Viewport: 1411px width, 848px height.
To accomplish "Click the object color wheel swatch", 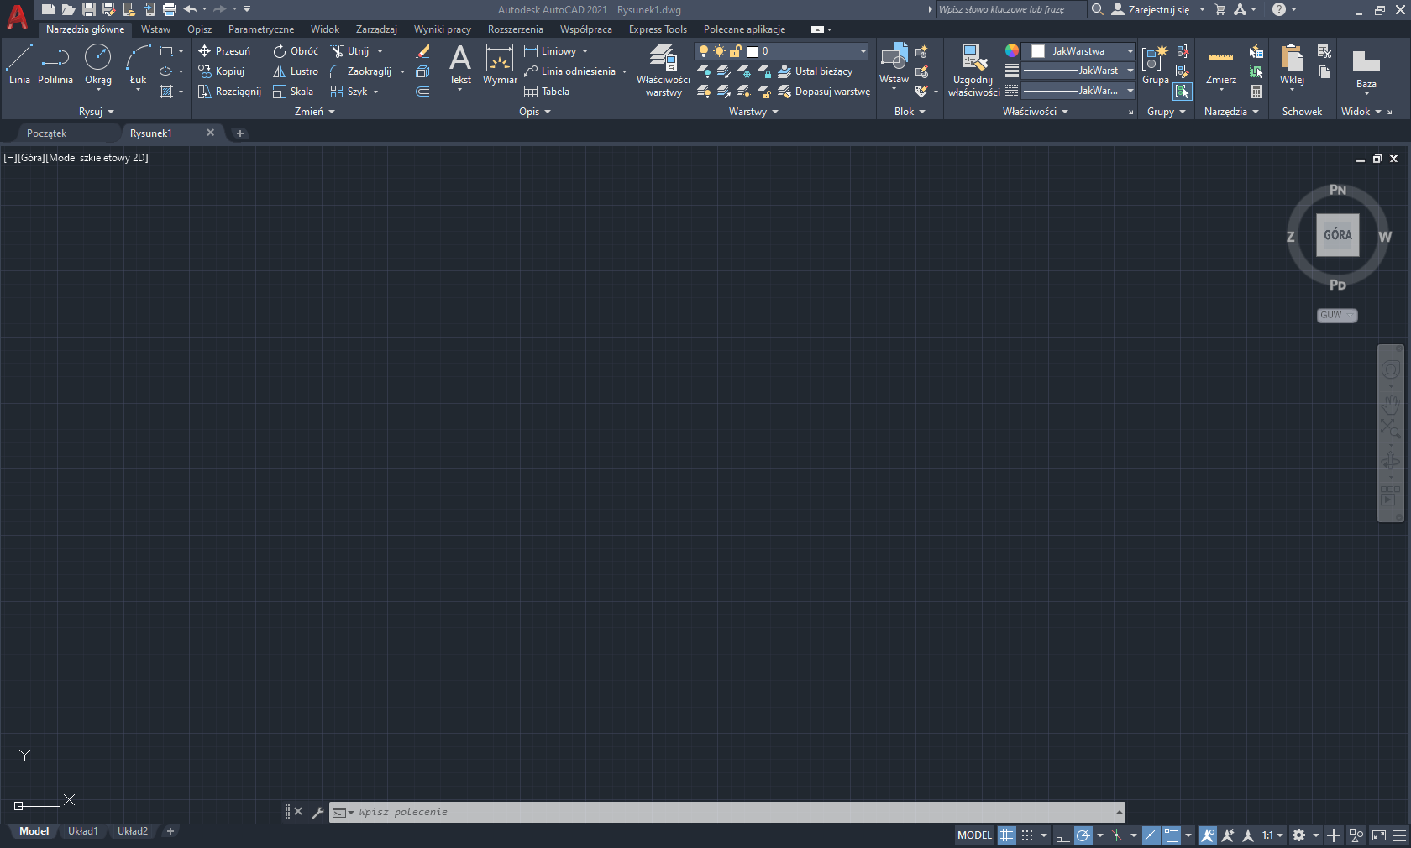I will click(x=1012, y=51).
